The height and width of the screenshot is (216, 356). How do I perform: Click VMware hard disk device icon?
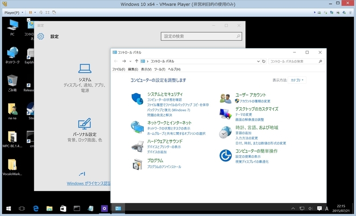pos(319,13)
